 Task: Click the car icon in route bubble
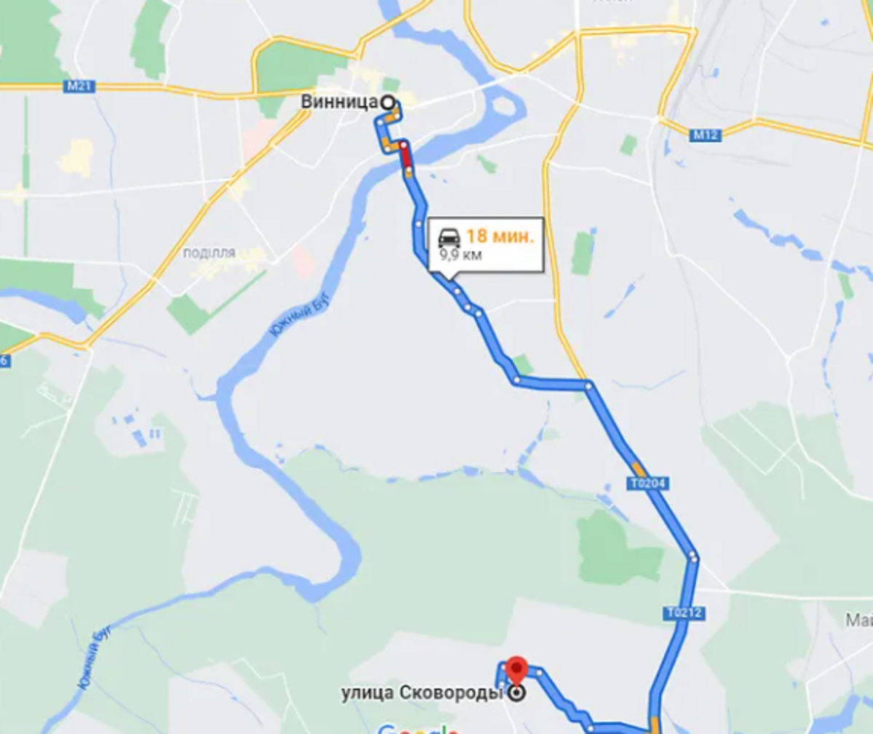[450, 237]
